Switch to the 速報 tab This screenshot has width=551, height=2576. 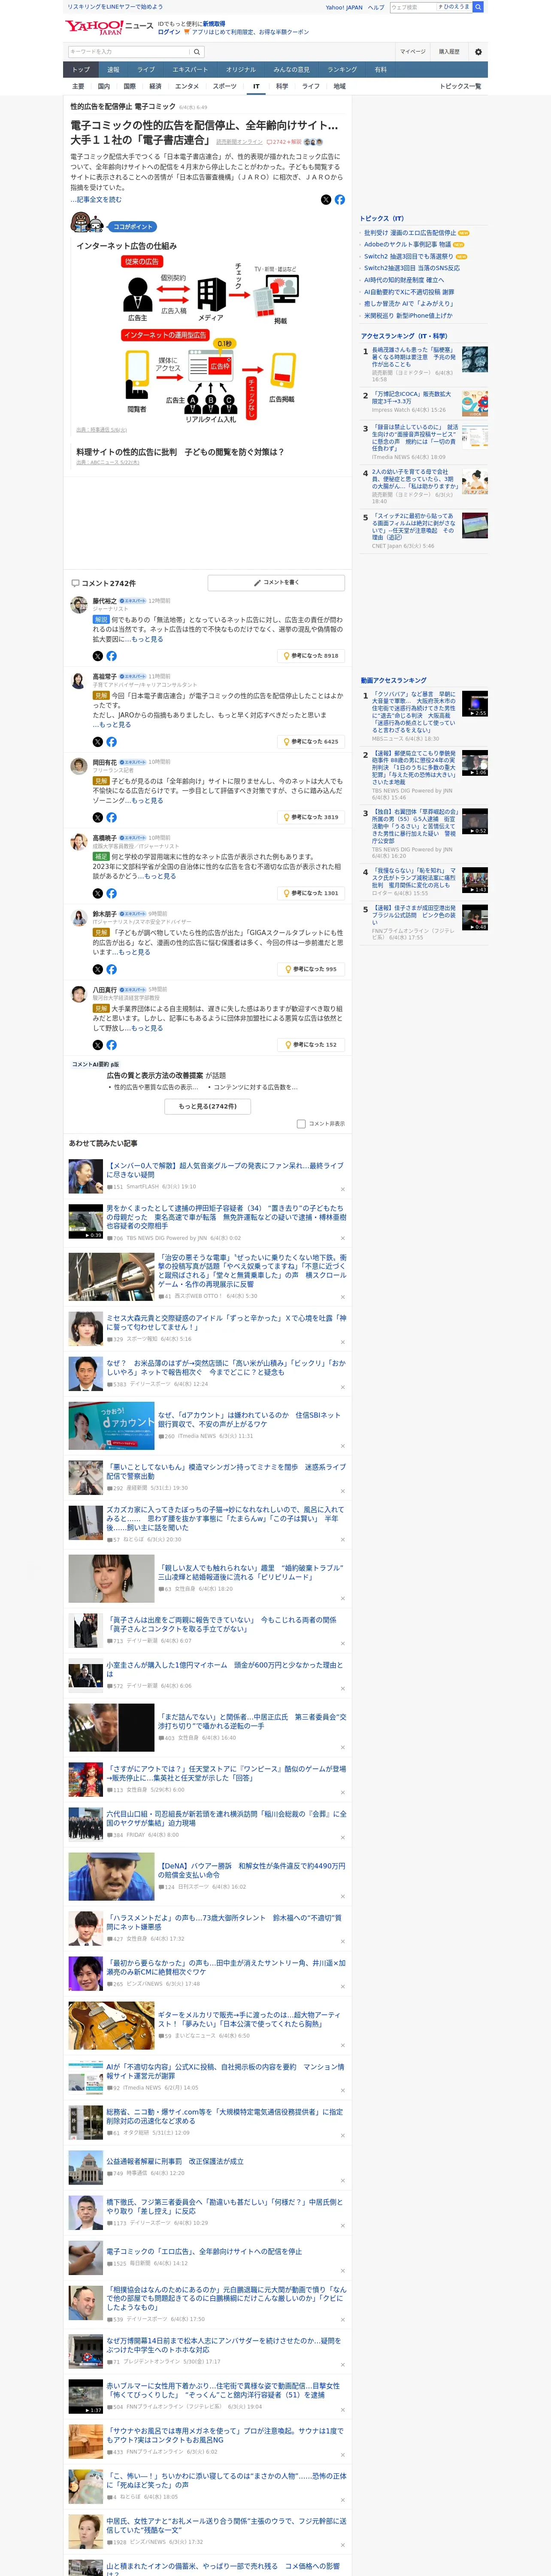pos(113,69)
